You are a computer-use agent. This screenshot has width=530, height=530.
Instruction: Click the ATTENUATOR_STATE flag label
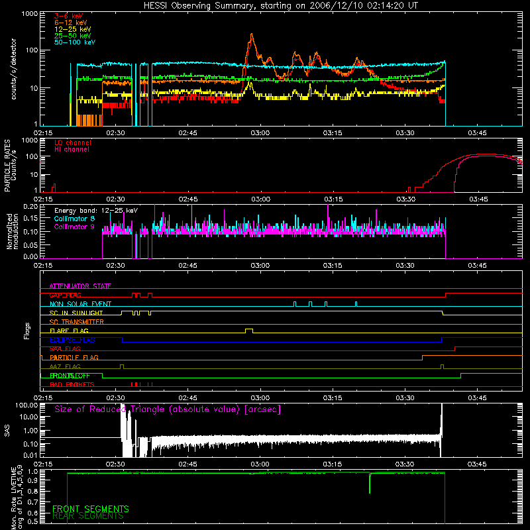click(x=80, y=286)
